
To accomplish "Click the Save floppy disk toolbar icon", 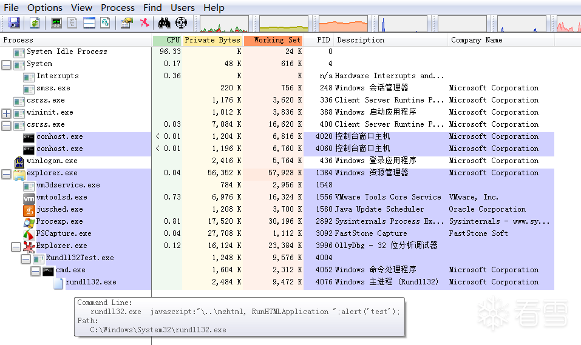I will click(14, 23).
